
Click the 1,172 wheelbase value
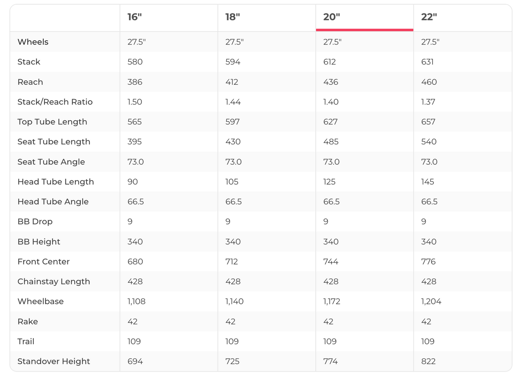pos(332,302)
